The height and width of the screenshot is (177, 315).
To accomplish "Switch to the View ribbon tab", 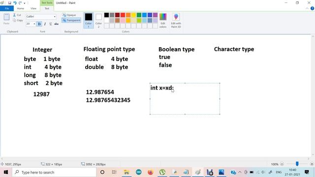I will tap(33, 8).
